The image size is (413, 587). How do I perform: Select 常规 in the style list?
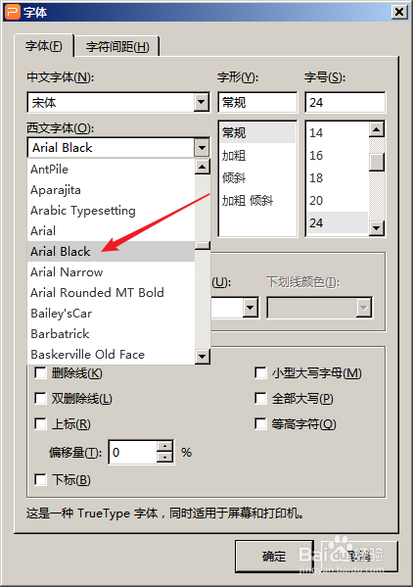click(257, 133)
